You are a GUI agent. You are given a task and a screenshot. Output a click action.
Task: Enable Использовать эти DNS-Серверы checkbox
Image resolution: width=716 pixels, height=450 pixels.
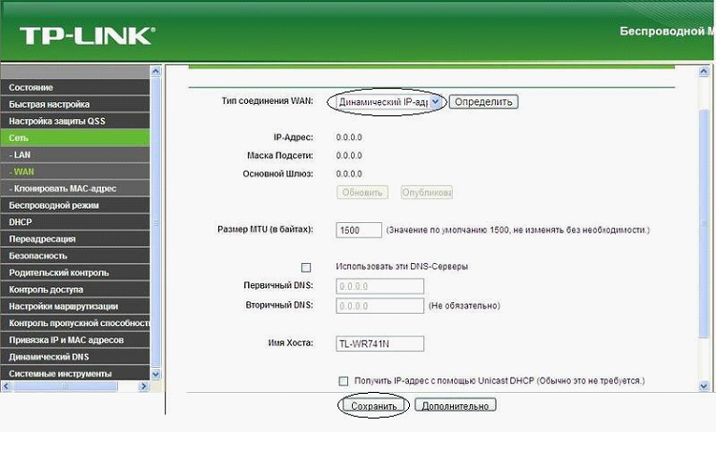pos(306,267)
